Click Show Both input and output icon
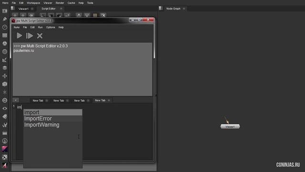 (95, 15)
